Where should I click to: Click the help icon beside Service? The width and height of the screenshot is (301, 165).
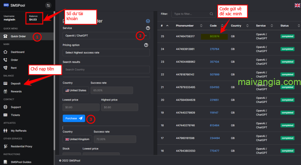click(148, 28)
